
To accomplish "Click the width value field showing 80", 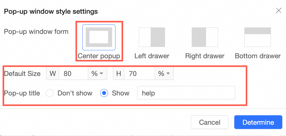I will tap(73, 73).
